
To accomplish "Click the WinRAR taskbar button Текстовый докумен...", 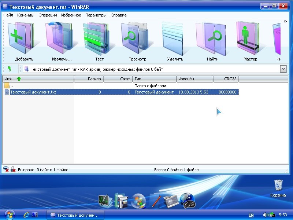I will tap(75, 215).
